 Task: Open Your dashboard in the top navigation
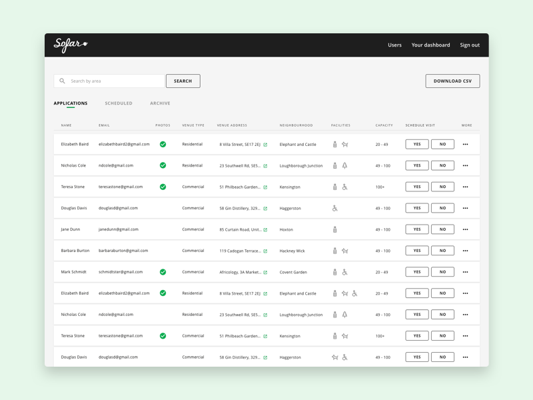tap(430, 45)
